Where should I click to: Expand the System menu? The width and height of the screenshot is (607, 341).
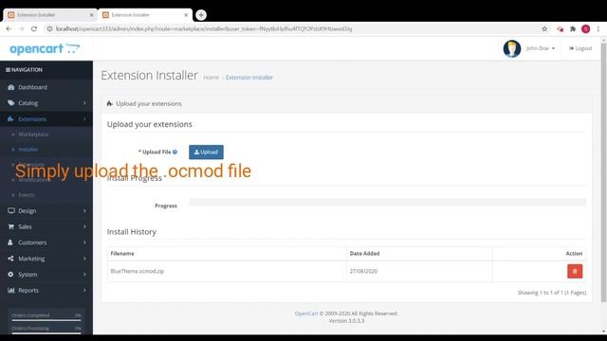[x=46, y=275]
